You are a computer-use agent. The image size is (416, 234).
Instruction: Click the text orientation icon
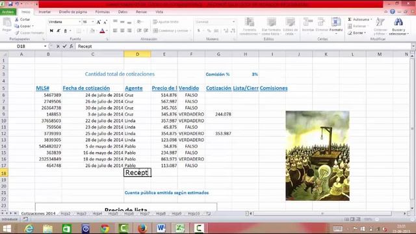tap(139, 21)
